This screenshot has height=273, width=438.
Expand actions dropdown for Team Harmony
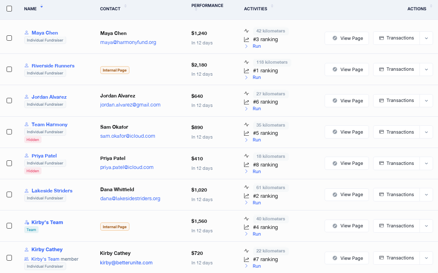point(426,132)
